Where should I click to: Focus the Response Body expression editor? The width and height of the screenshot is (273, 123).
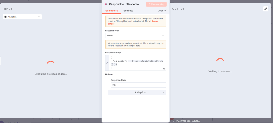tap(136, 63)
